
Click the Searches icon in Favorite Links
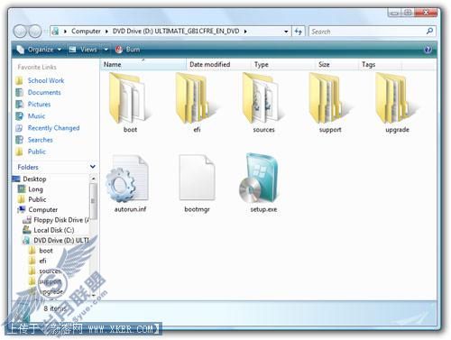coord(19,140)
